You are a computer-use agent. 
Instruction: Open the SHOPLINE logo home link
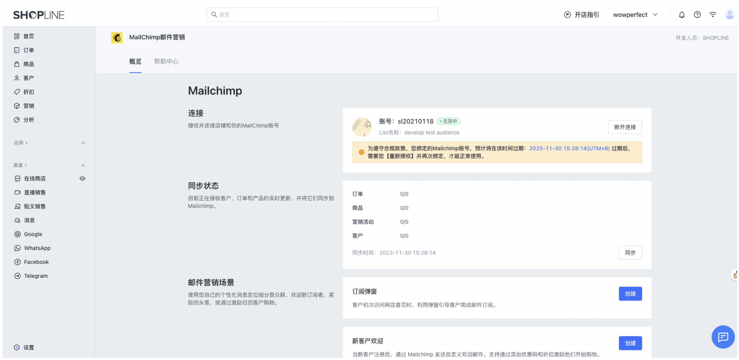click(x=39, y=15)
